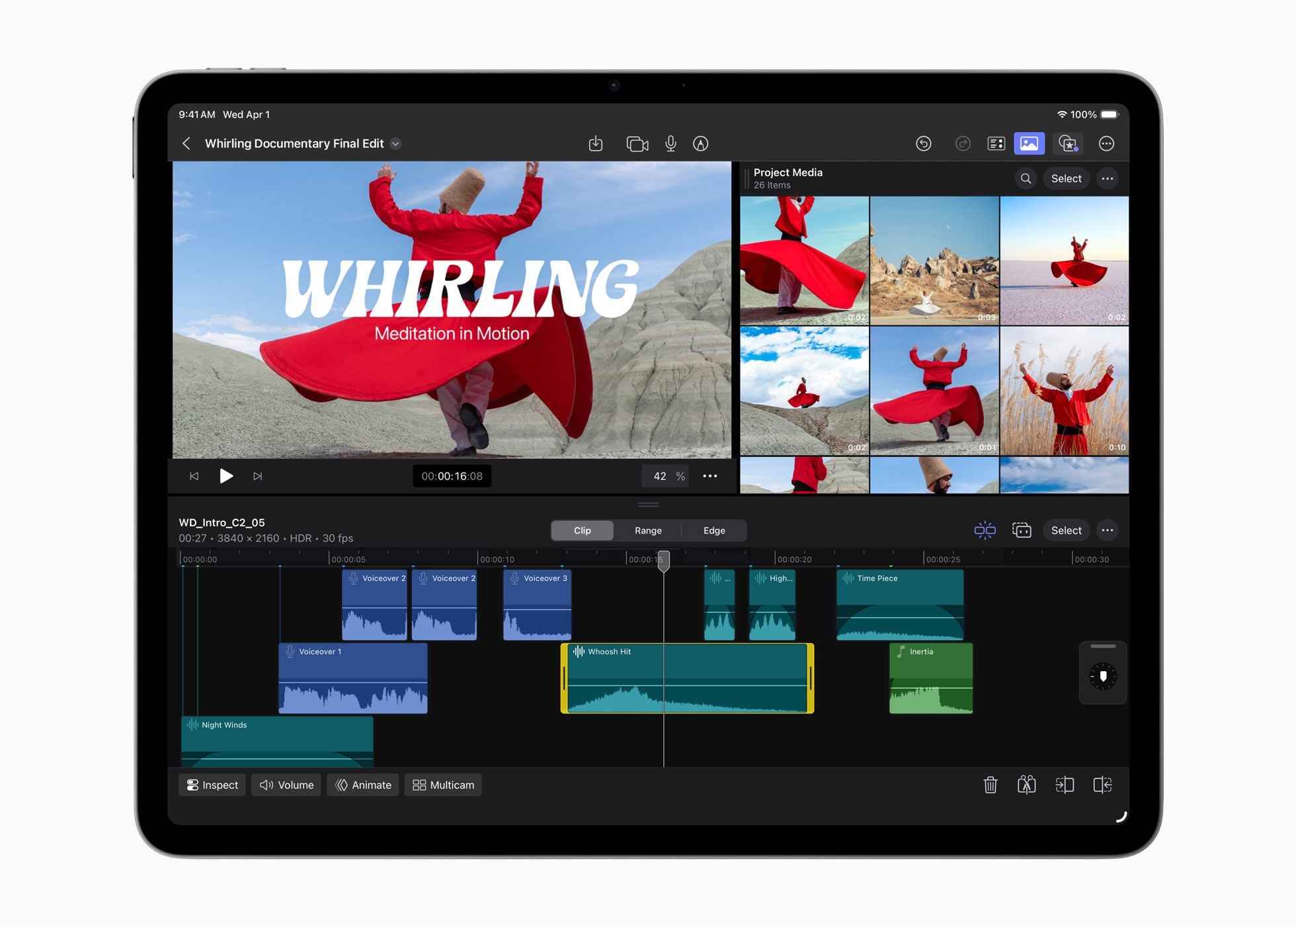This screenshot has height=927, width=1296.
Task: Split the clip with the scissors icon
Action: (1027, 785)
